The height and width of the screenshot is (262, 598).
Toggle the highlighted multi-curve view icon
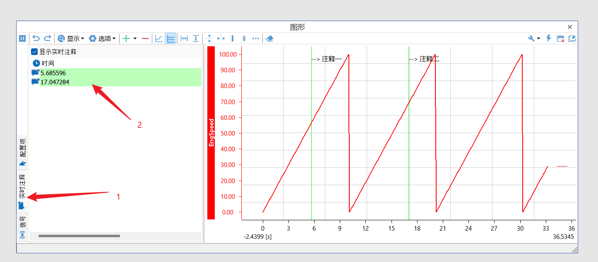[171, 38]
